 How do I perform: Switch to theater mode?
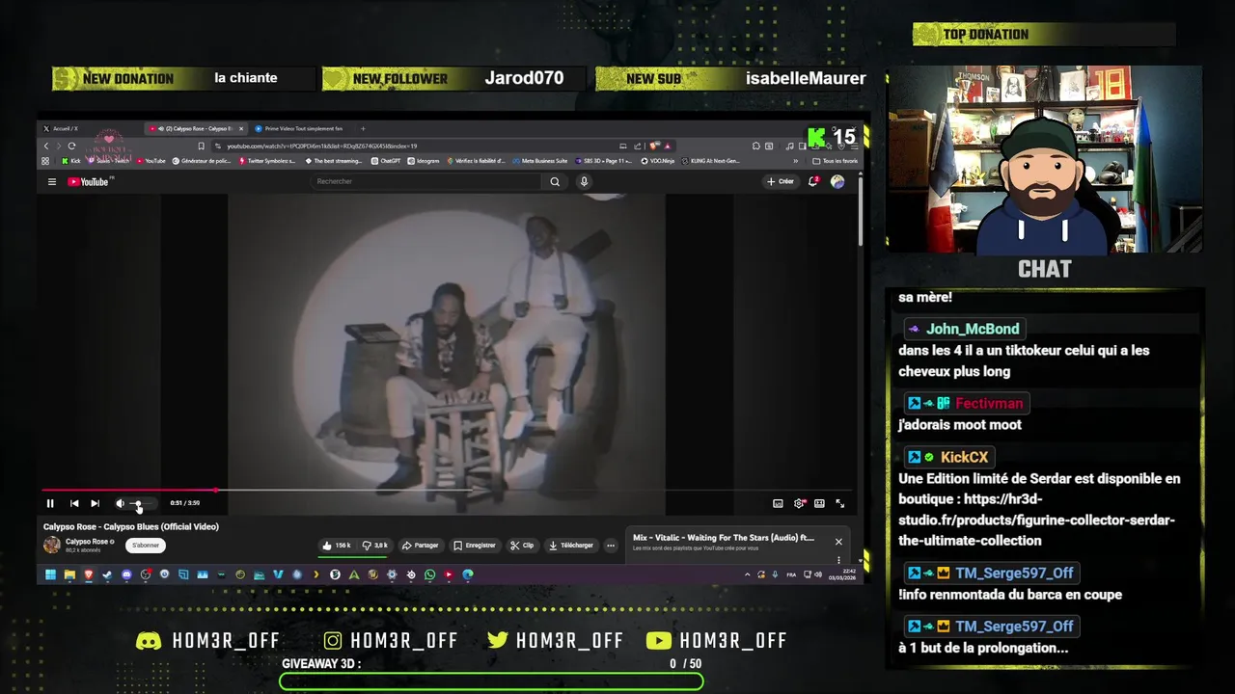(x=819, y=503)
